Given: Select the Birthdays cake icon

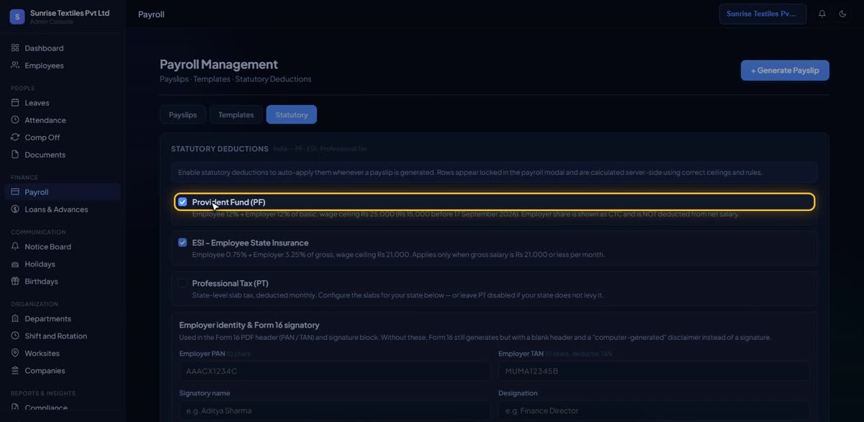Looking at the screenshot, I should [15, 282].
